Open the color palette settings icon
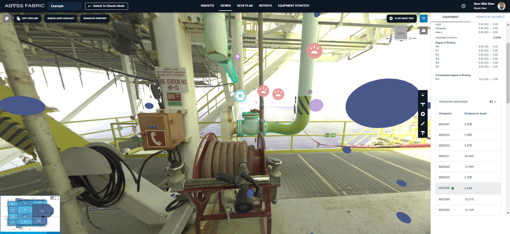 pos(7,19)
